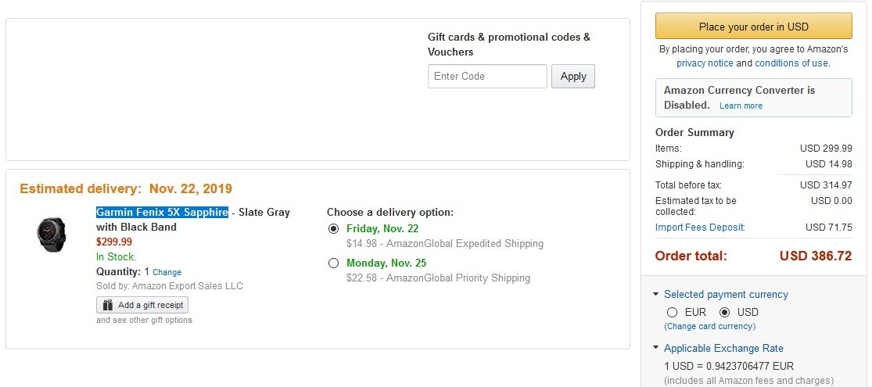872x387 pixels.
Task: Open the privacy notice link
Action: tap(705, 63)
